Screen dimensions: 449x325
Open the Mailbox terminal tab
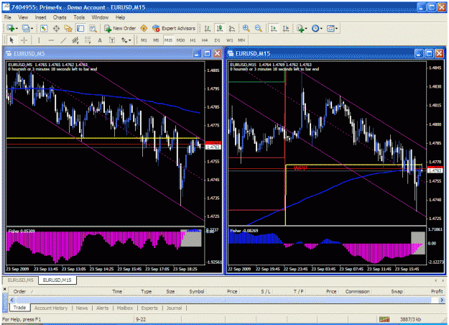coord(125,308)
